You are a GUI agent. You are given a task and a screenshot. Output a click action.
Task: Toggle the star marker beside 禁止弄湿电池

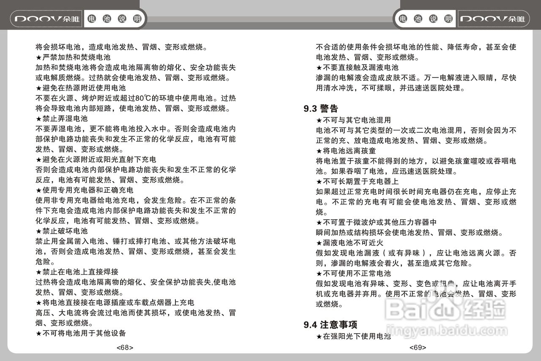coord(38,119)
